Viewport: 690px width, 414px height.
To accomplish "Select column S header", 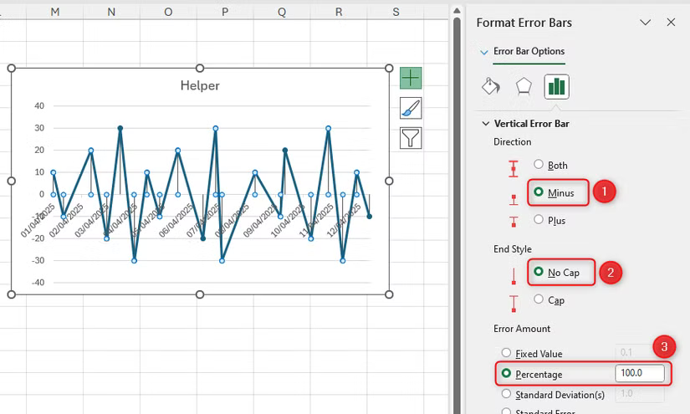I will coord(396,12).
